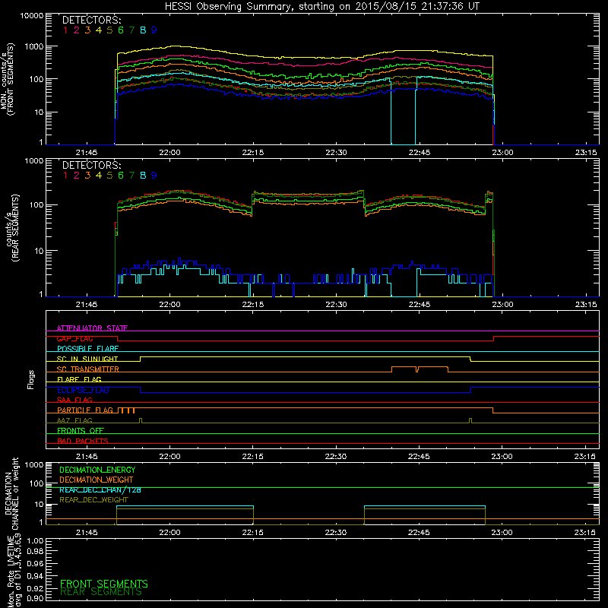Click the FRONT SEGMENTS livetime legend text

(x=104, y=584)
